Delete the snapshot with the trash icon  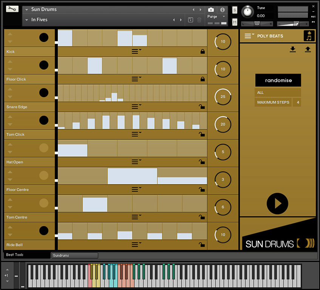pyautogui.click(x=199, y=20)
